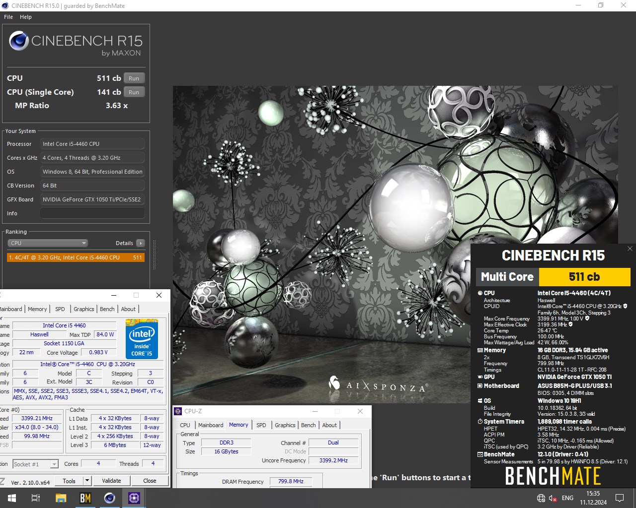
Task: Open the Ranking CPU dropdown
Action: tap(48, 243)
